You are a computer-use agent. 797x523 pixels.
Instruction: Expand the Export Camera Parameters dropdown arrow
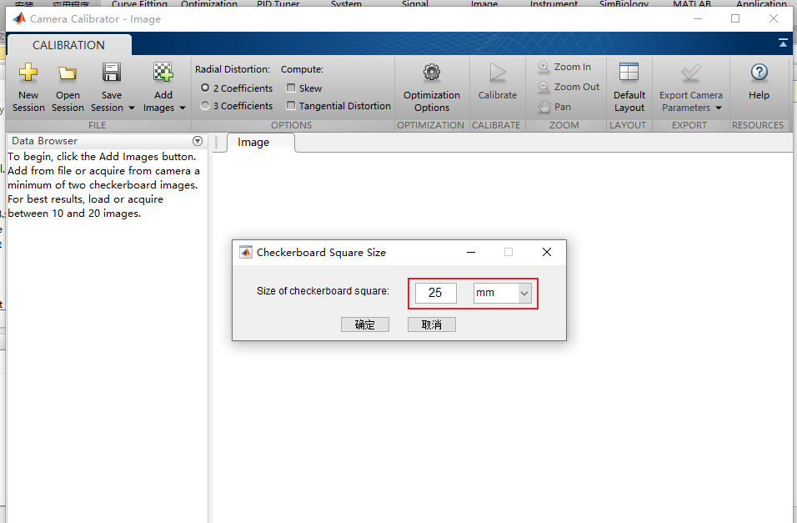(718, 108)
